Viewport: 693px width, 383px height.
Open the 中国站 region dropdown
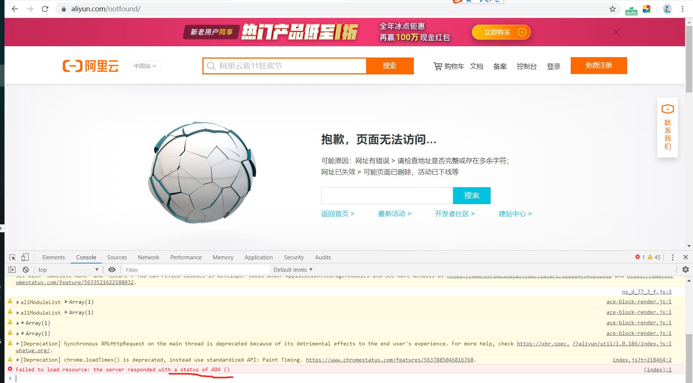coord(145,66)
